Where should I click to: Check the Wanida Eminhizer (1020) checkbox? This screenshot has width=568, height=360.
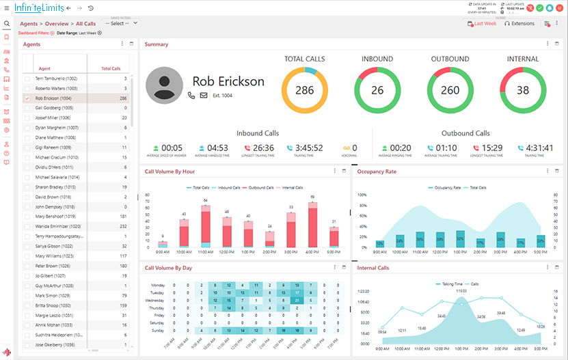27,227
